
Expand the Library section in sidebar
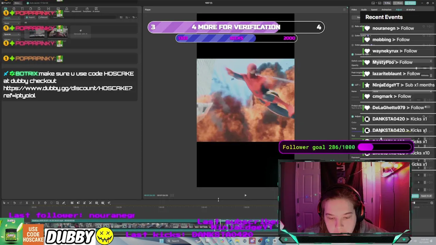[x=12, y=39]
